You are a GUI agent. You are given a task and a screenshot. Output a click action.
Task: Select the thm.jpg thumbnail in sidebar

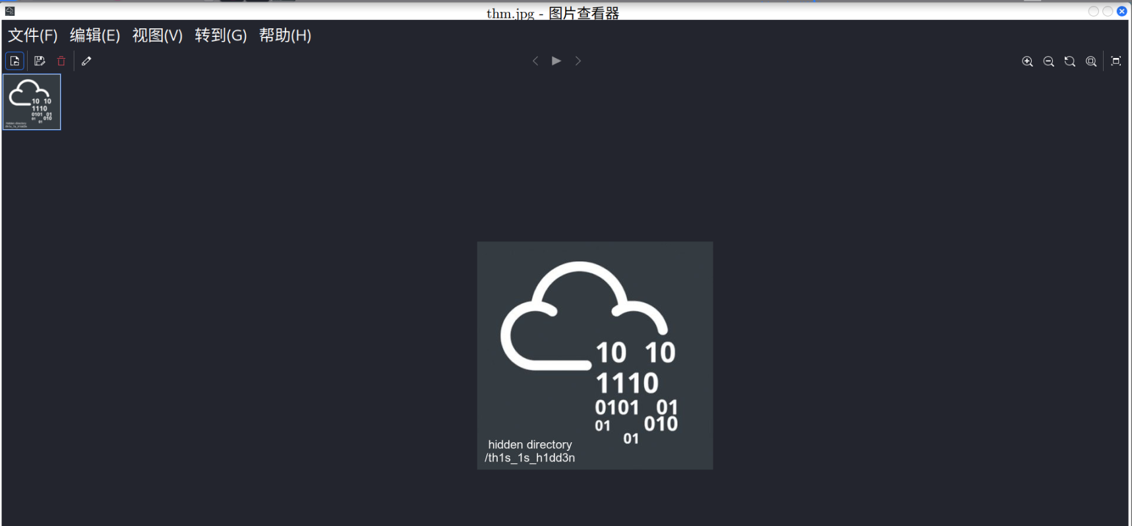click(32, 102)
